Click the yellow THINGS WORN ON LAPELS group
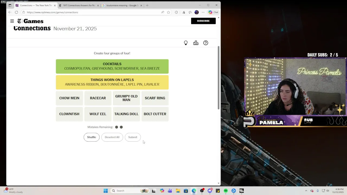 [112, 82]
